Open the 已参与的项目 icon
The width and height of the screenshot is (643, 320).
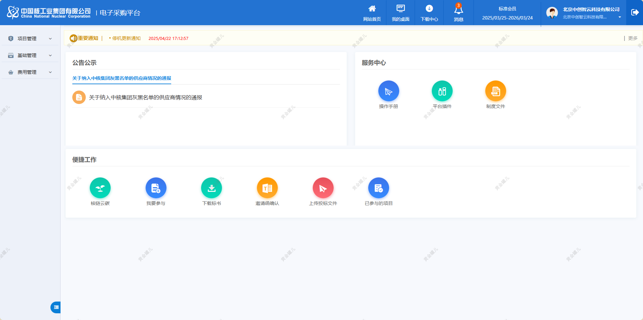[x=378, y=188]
